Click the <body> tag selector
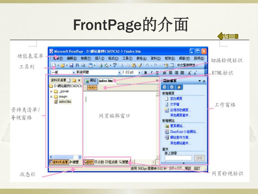The width and height of the screenshot is (258, 194). coord(92,87)
